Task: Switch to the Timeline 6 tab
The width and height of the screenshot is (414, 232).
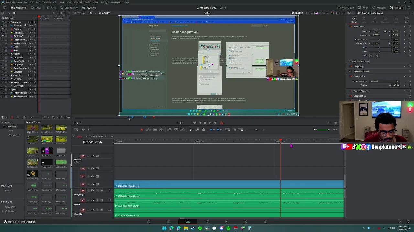Action: (98, 136)
